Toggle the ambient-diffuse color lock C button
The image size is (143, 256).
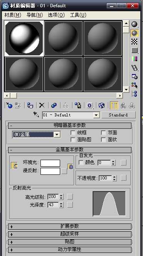pyautogui.click(x=14, y=166)
